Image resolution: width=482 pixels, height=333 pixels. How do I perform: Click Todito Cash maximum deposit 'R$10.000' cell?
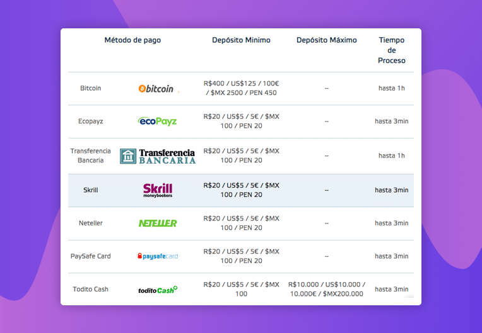(x=326, y=289)
